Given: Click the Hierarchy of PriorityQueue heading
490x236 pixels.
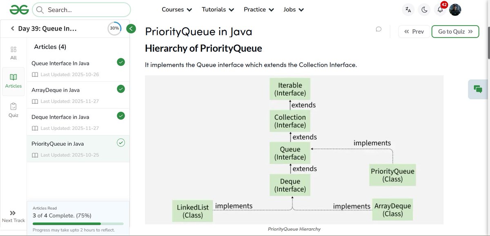Looking at the screenshot, I should click(203, 48).
